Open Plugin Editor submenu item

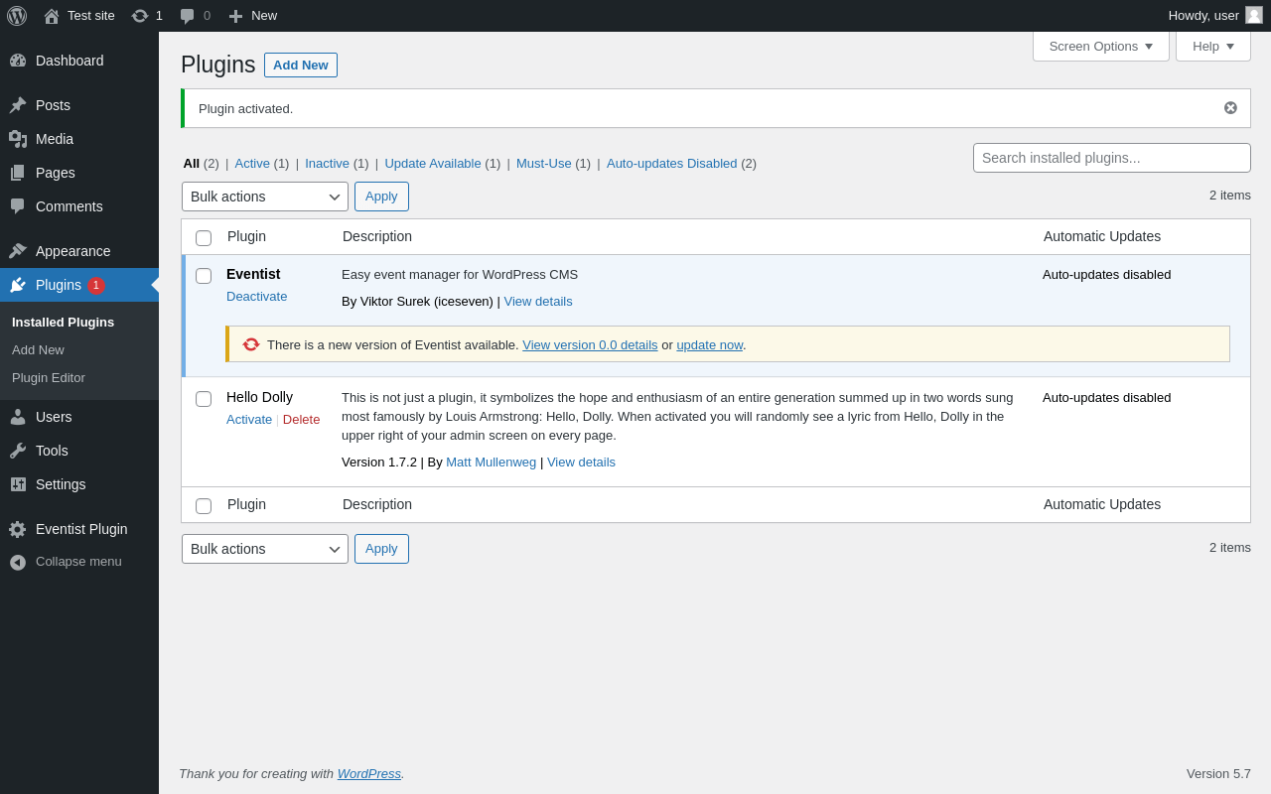tap(49, 378)
